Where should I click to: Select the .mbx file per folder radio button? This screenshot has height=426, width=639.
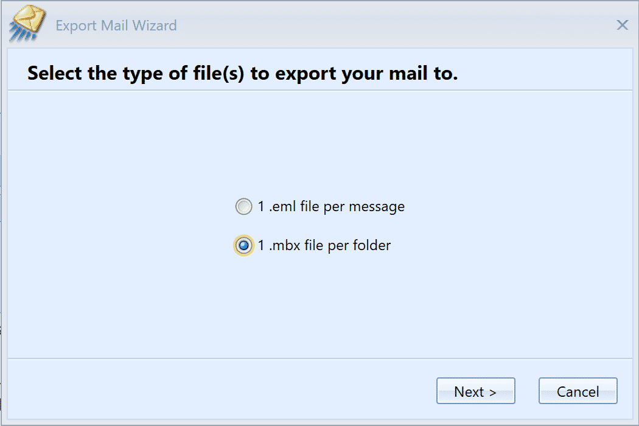(x=243, y=245)
